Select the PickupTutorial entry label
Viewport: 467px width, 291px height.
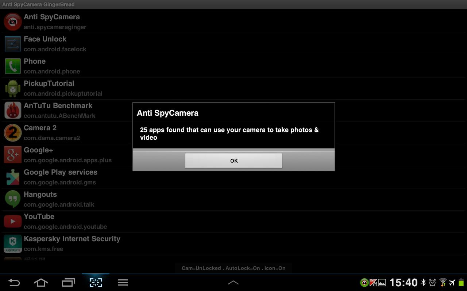click(49, 84)
